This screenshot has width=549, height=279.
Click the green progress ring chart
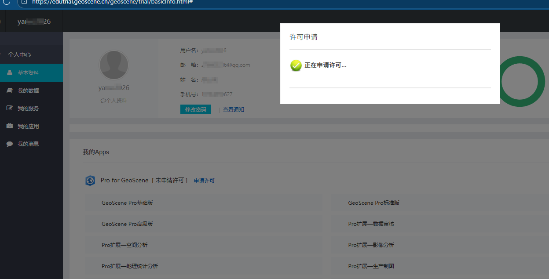click(x=520, y=81)
